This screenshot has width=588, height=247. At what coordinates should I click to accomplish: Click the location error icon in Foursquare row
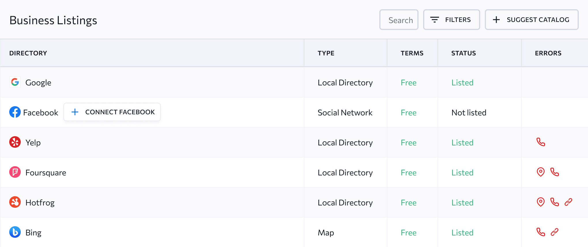(541, 172)
